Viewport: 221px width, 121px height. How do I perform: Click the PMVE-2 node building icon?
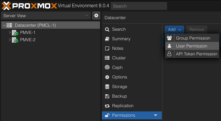click(15, 40)
